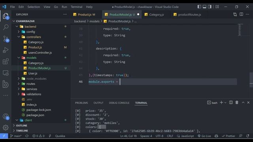This screenshot has width=253, height=142.
Task: Click the remote window indicator in status bar
Action: click(x=4, y=136)
